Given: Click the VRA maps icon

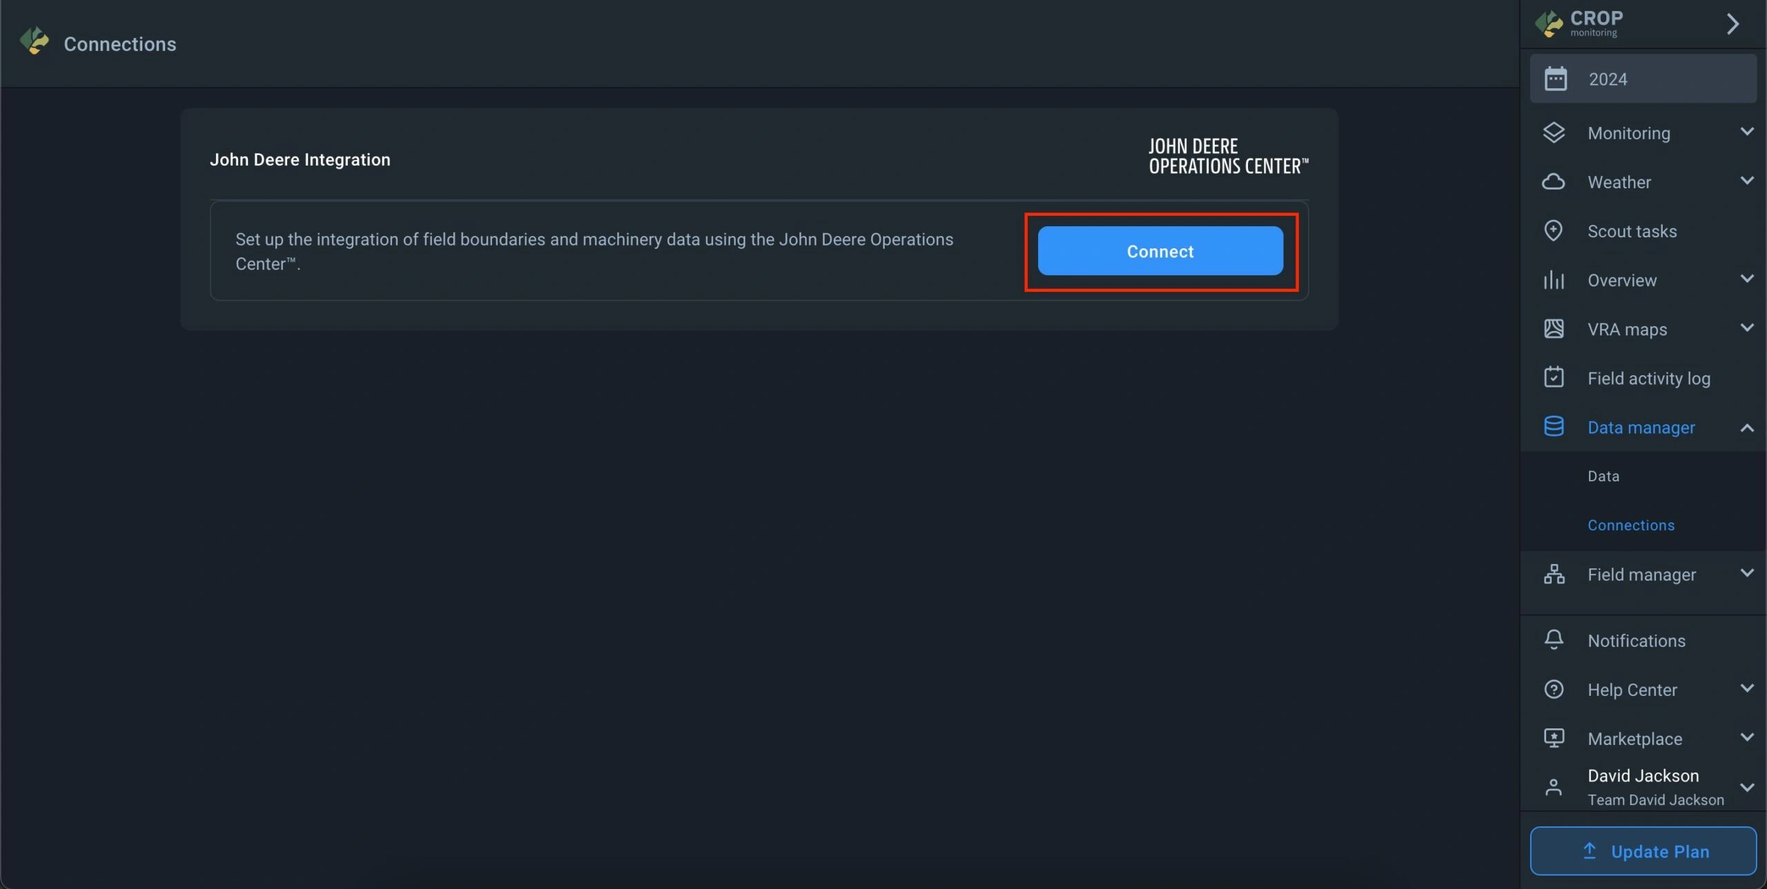Looking at the screenshot, I should click(1554, 329).
